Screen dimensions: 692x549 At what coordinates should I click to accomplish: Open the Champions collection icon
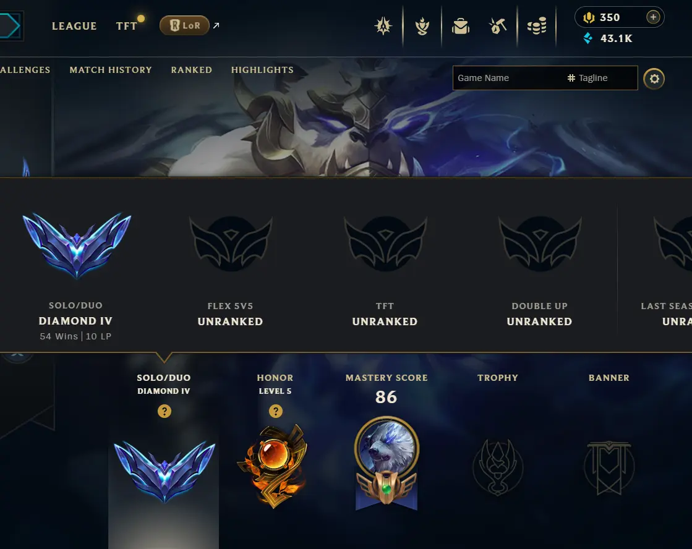[x=383, y=26]
